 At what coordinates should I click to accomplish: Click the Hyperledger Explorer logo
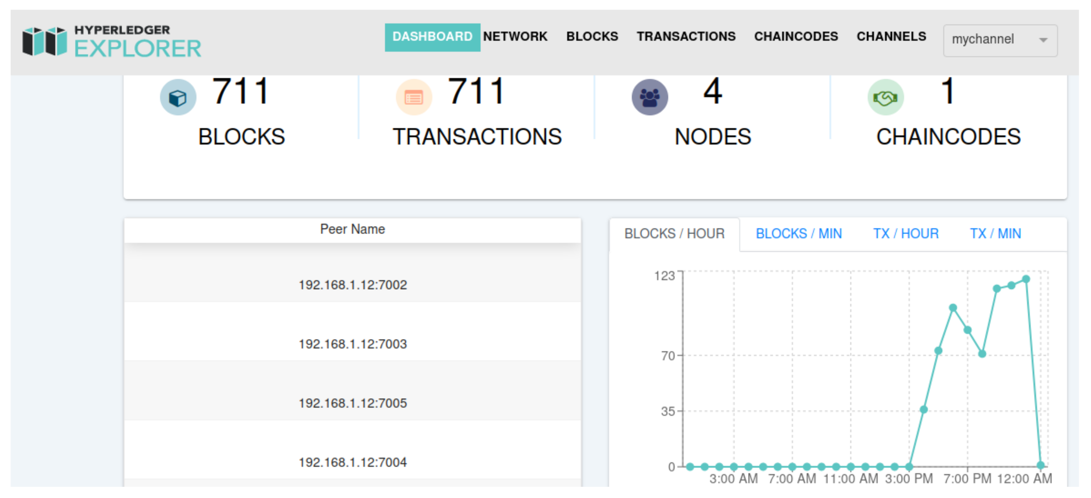(112, 41)
